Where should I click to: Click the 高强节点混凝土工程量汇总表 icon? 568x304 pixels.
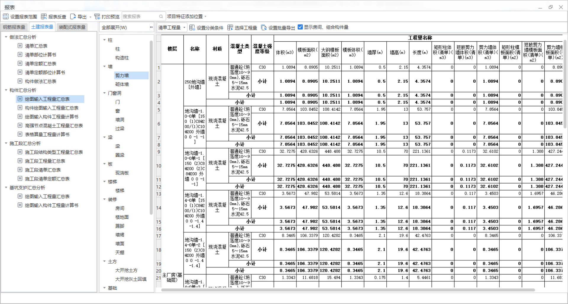[x=20, y=125]
